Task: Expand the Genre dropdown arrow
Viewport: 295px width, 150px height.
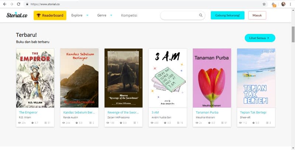Action: pyautogui.click(x=111, y=15)
